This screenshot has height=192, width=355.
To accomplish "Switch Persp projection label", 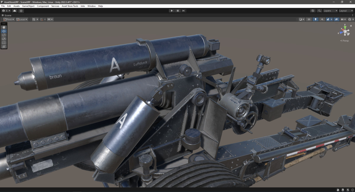I will point(345,41).
